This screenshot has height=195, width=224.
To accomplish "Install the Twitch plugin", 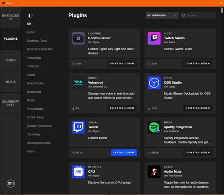I will [124, 152].
